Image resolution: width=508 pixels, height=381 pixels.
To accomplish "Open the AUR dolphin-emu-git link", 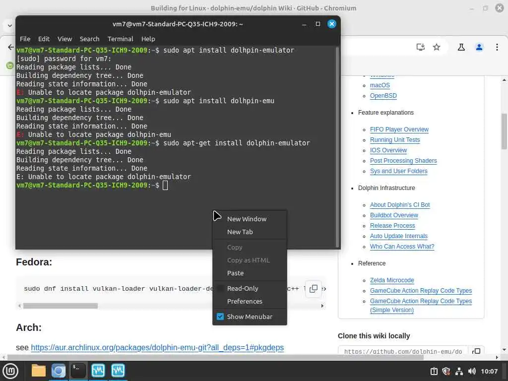I will click(157, 347).
